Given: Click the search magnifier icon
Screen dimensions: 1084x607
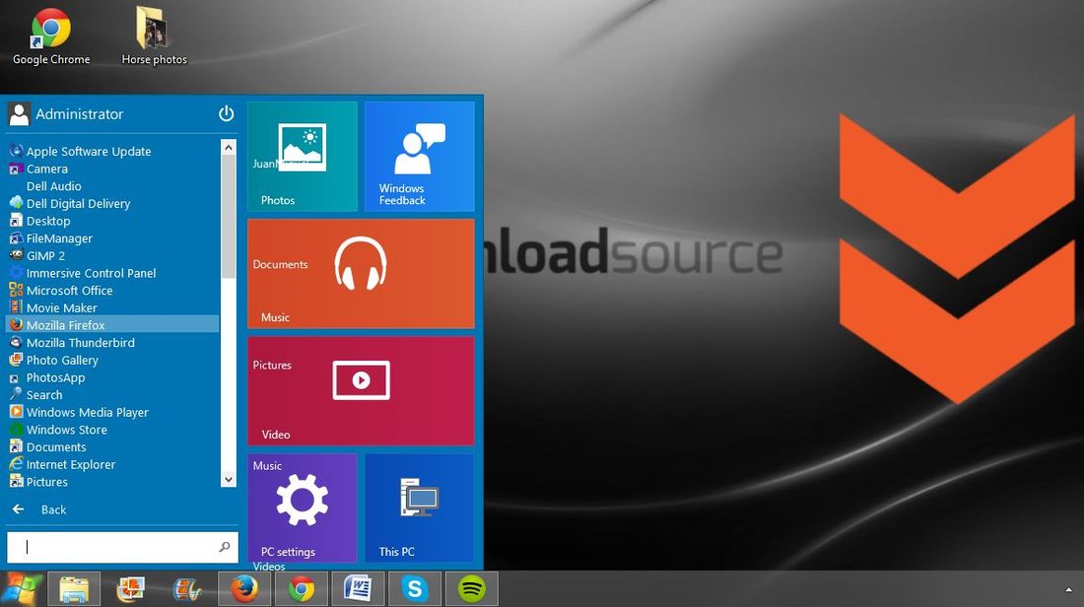Looking at the screenshot, I should (224, 547).
